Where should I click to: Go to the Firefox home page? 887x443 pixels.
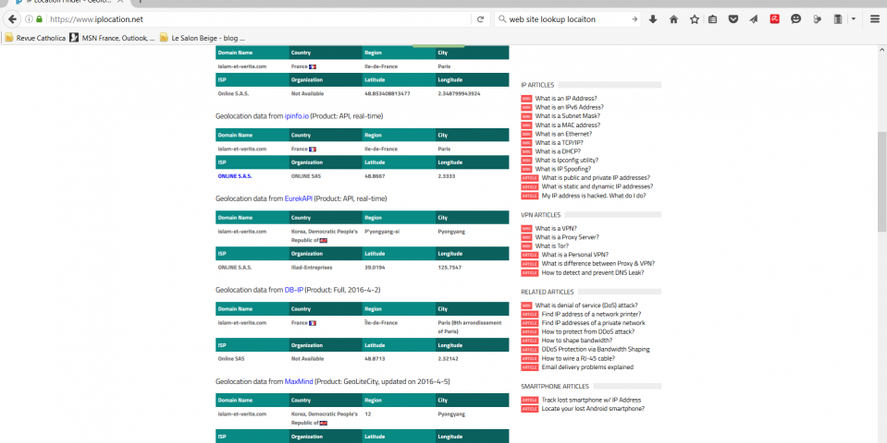[x=673, y=19]
